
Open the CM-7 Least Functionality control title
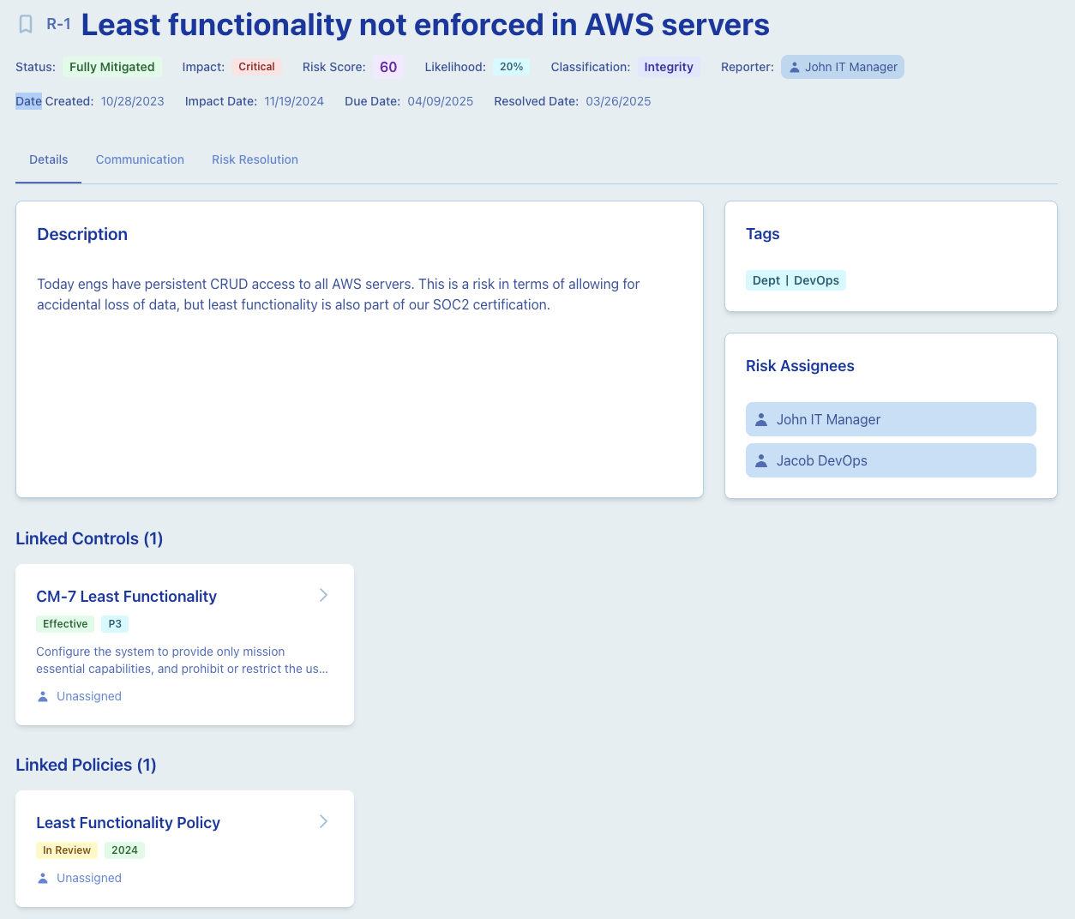click(x=126, y=596)
